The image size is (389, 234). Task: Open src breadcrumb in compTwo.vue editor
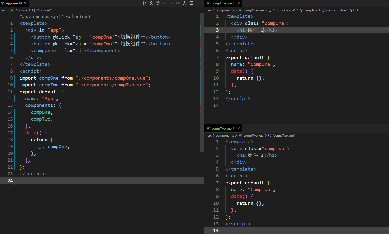(210, 135)
